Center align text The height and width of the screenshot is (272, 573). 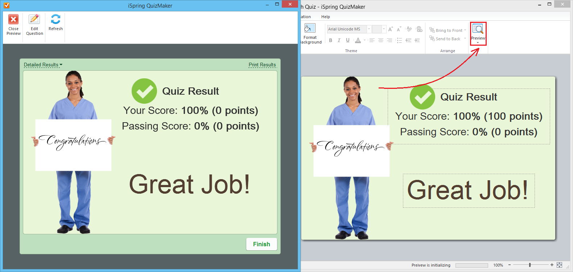(381, 40)
